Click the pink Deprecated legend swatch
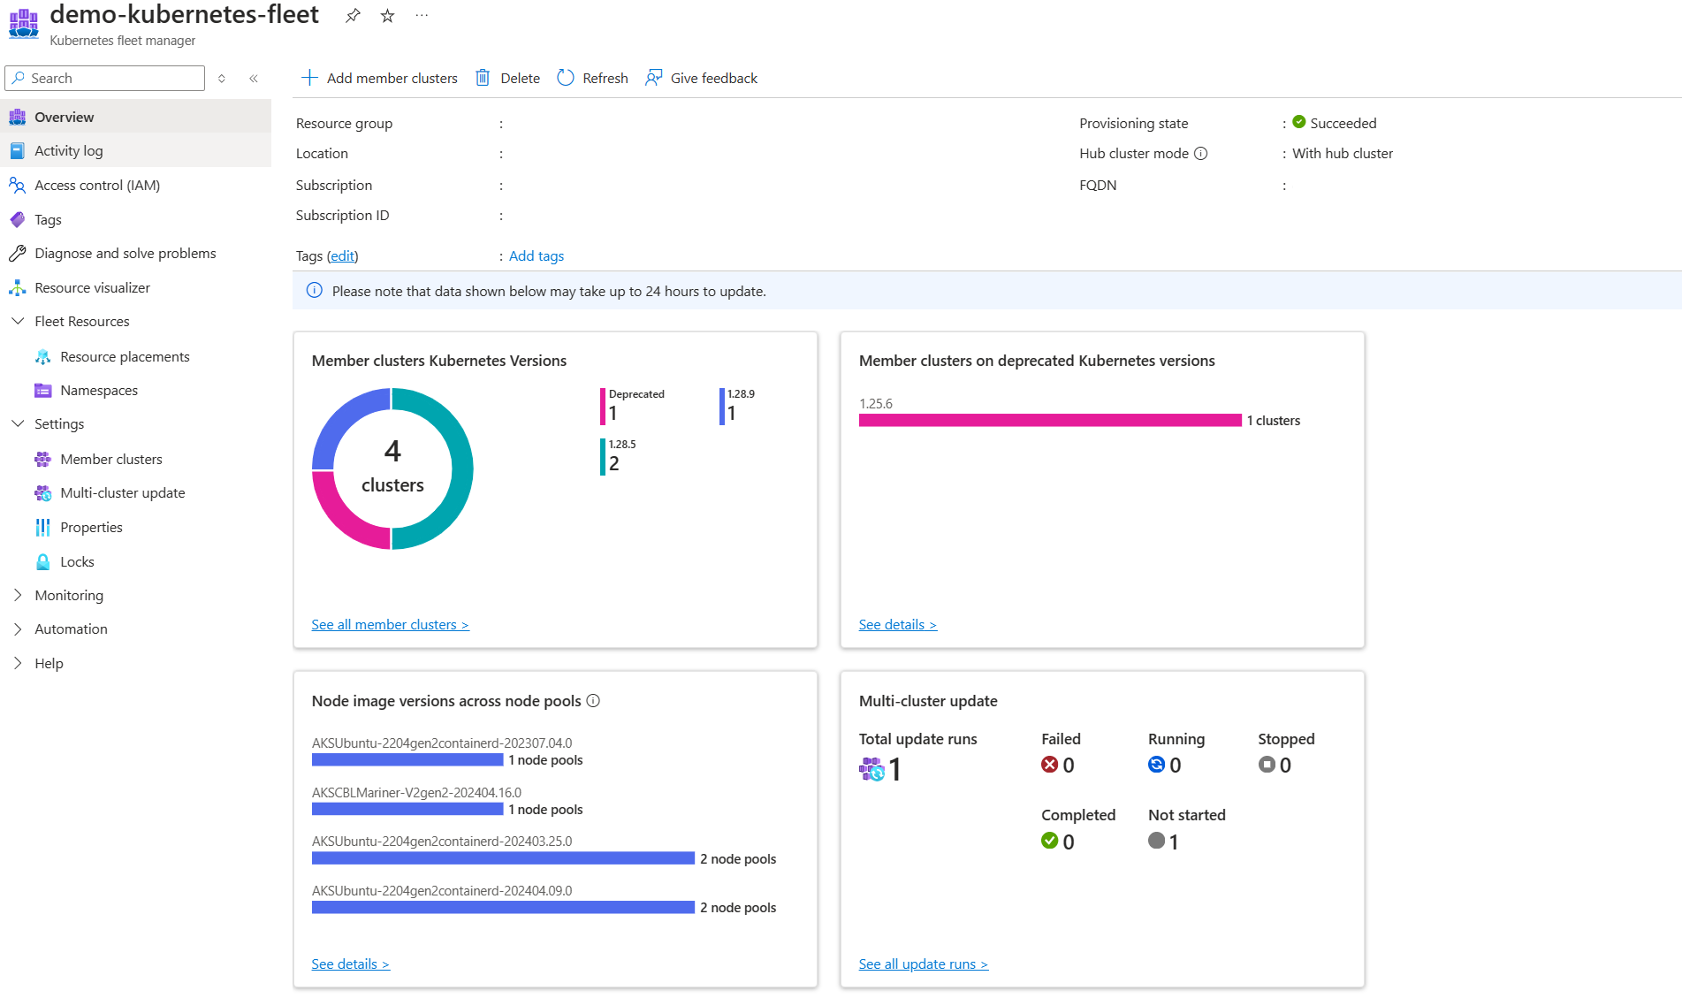The width and height of the screenshot is (1682, 998). [603, 407]
